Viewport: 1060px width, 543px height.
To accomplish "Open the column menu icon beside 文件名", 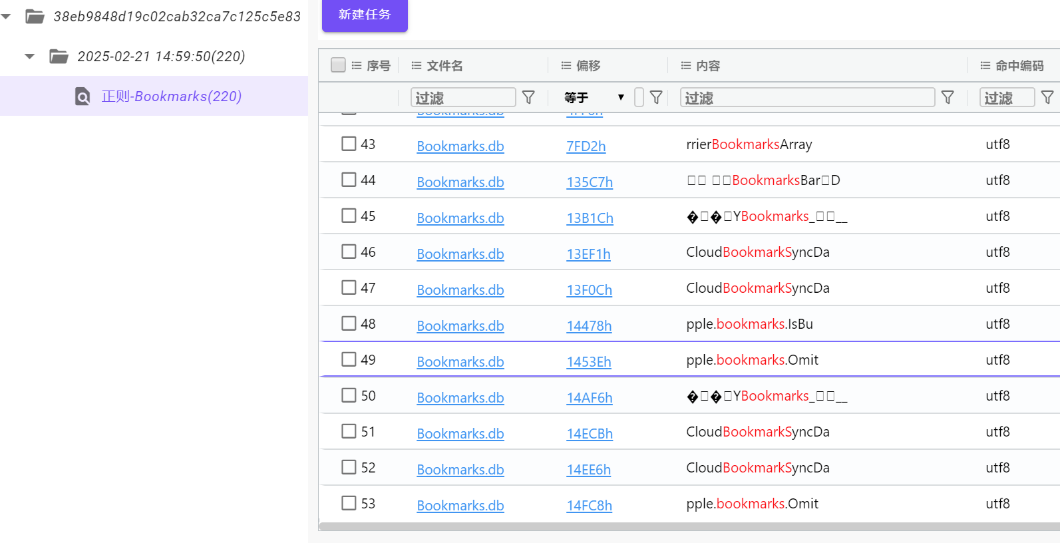I will [x=417, y=65].
